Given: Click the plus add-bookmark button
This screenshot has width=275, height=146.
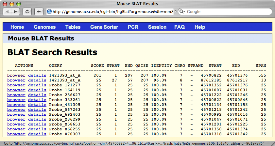Looking at the screenshot, I should coord(39,11).
